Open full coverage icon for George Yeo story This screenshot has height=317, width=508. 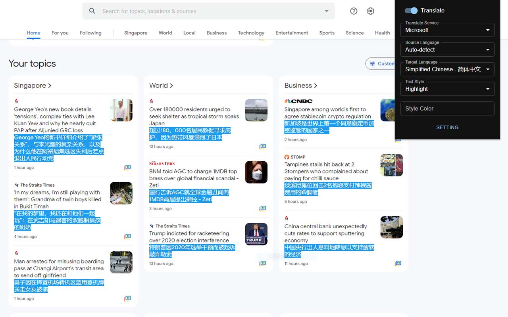click(127, 168)
